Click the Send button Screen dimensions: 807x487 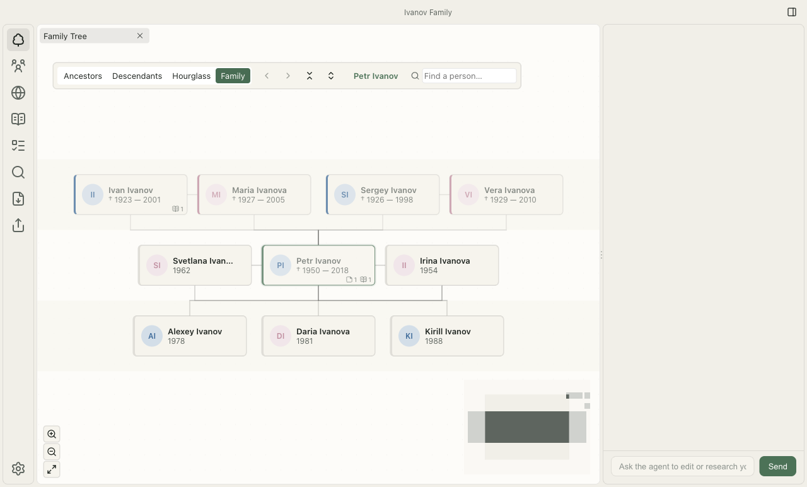(777, 466)
